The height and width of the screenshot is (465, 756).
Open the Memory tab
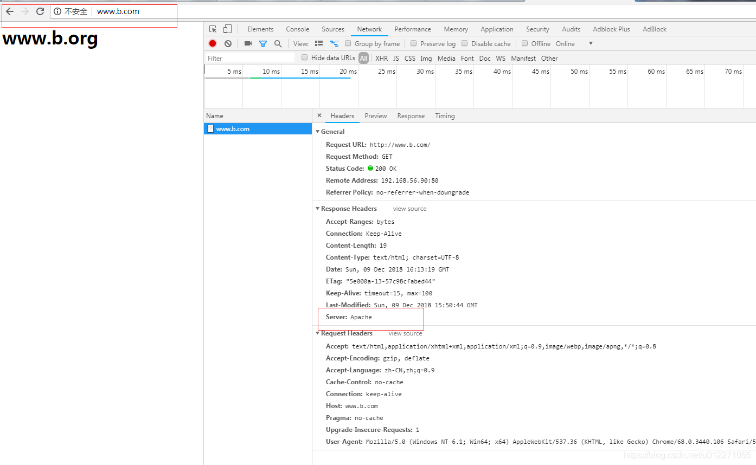tap(456, 29)
